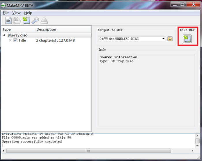Click the horizontal scrollbar left arrow

click(x=3, y=151)
